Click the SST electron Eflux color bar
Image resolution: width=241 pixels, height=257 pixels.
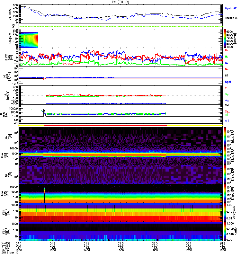pyautogui.click(x=225, y=174)
